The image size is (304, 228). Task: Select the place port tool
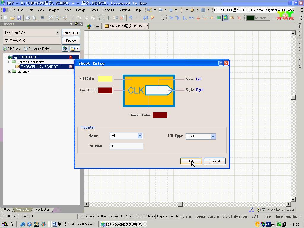click(x=232, y=18)
